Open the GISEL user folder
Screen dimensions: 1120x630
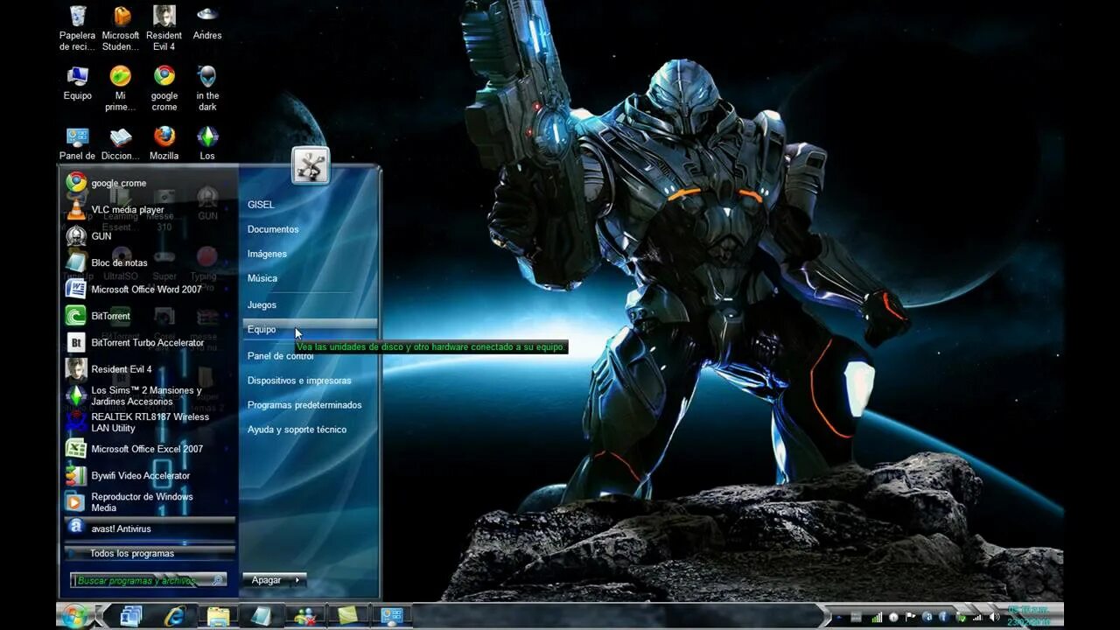tap(310, 204)
